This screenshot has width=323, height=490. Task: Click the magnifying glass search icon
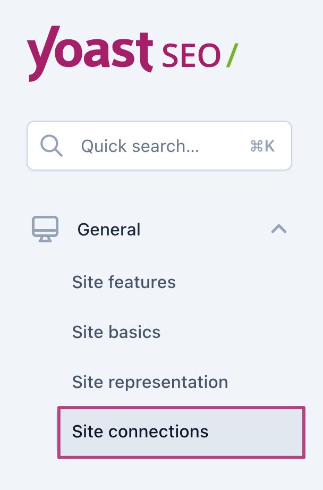pos(52,146)
